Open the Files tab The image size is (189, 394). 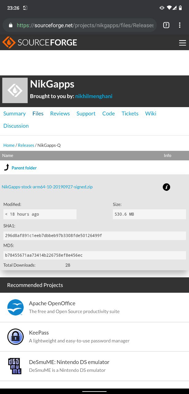(x=38, y=114)
